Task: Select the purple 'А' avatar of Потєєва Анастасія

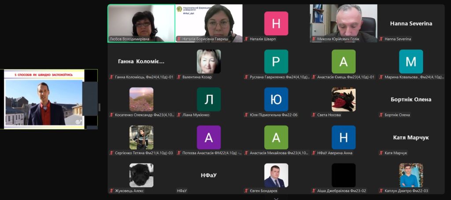Action: click(209, 137)
